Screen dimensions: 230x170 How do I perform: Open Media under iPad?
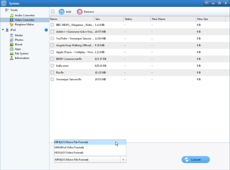[19, 35]
